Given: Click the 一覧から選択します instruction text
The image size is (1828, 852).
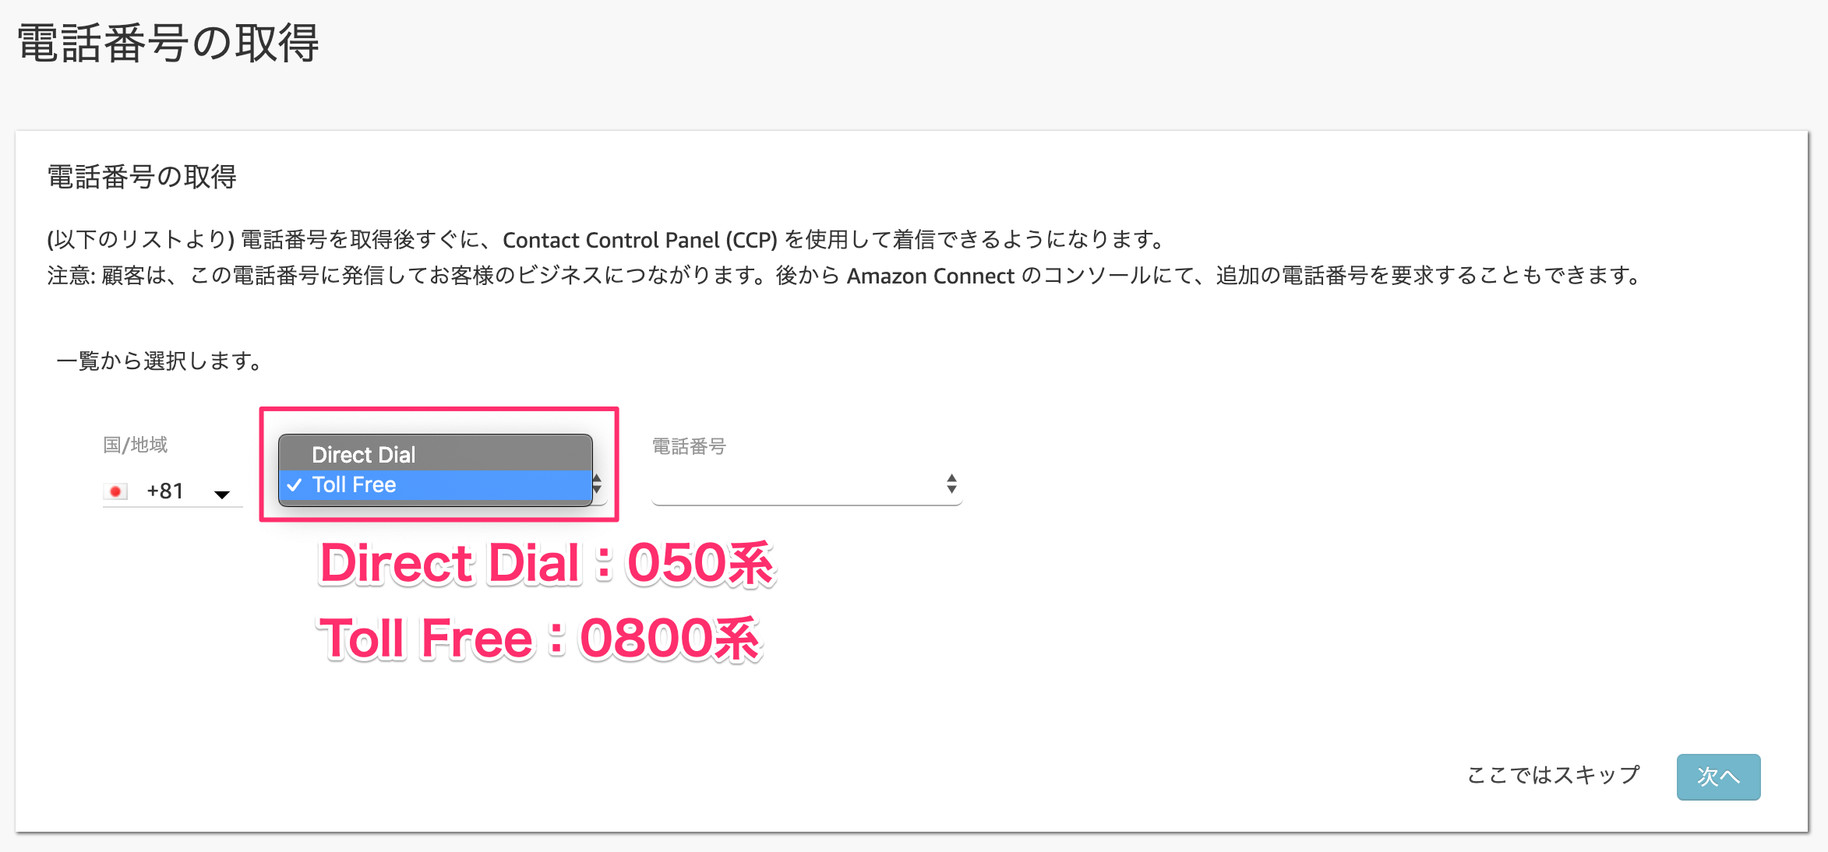Looking at the screenshot, I should [x=161, y=361].
